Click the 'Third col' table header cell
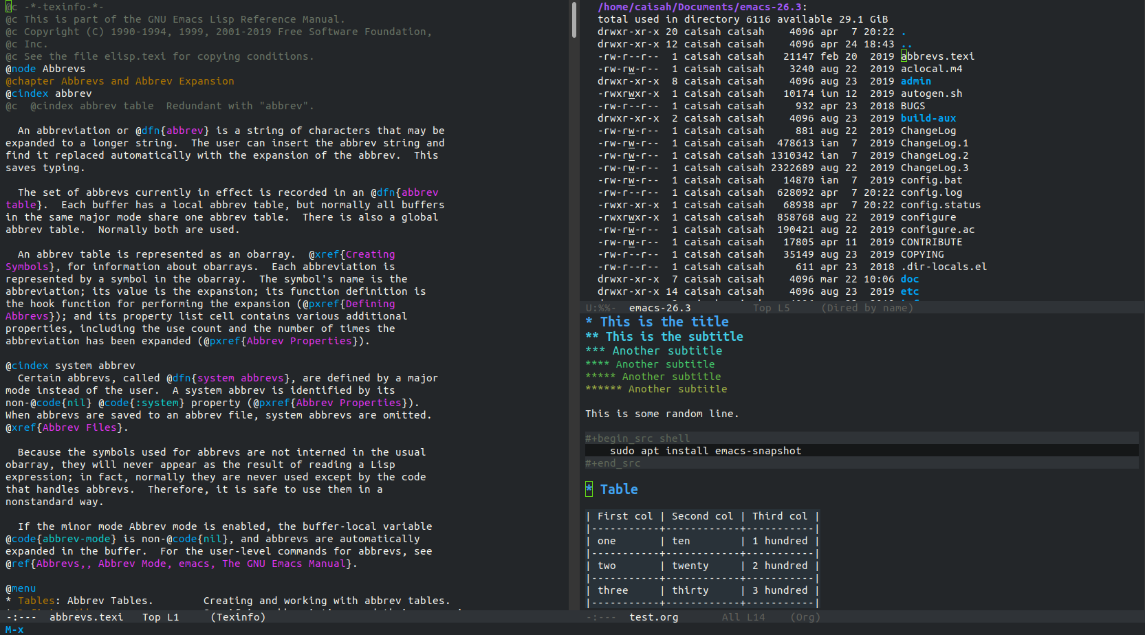Viewport: 1145px width, 635px height. tap(780, 516)
